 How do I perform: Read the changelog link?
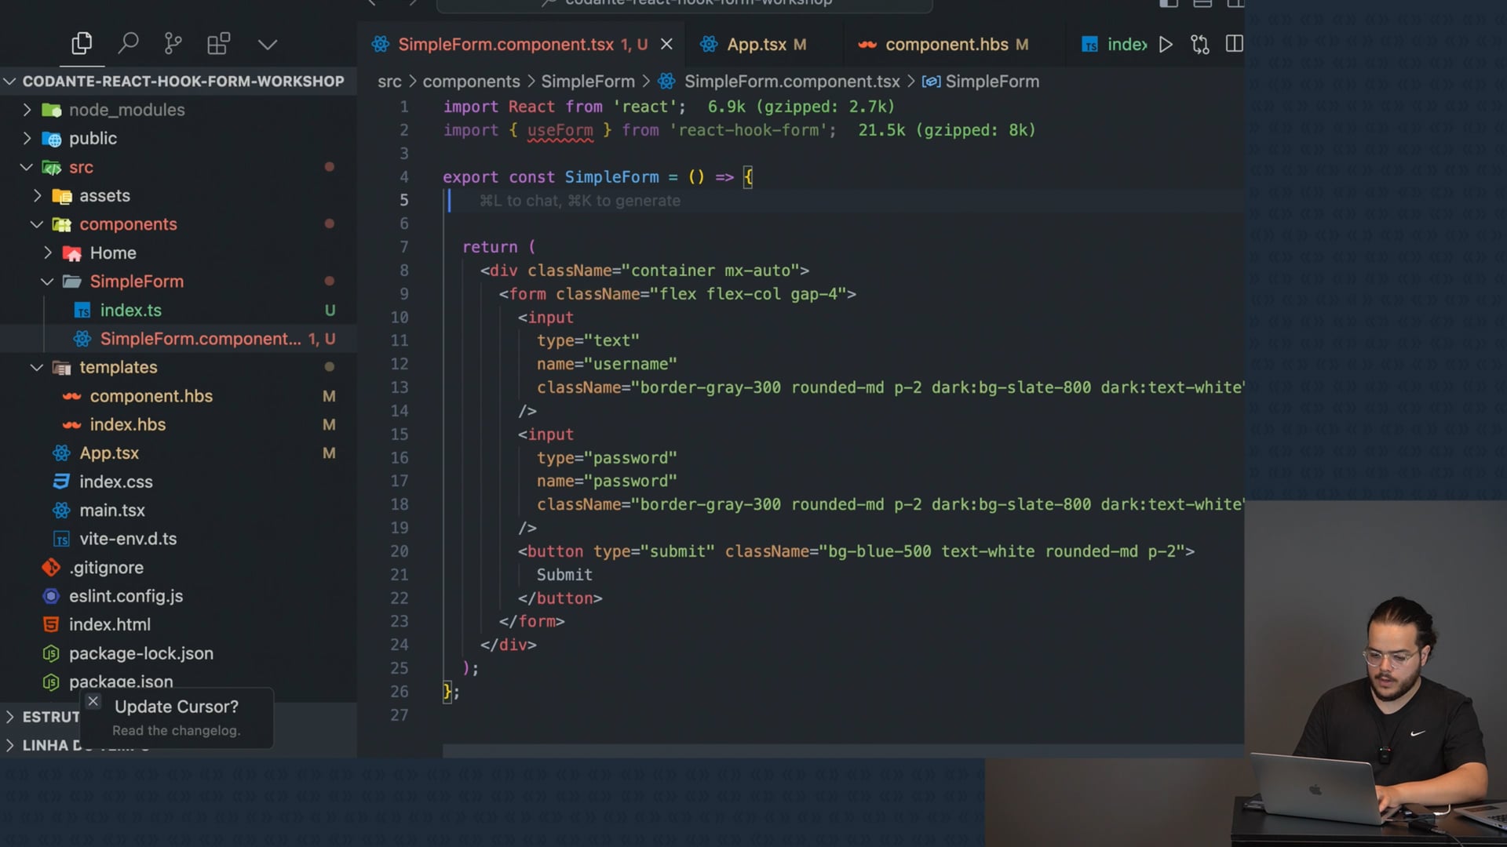point(176,730)
